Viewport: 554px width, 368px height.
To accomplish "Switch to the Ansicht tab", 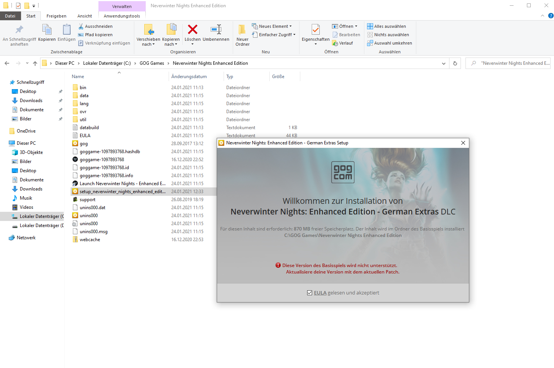I will 85,16.
